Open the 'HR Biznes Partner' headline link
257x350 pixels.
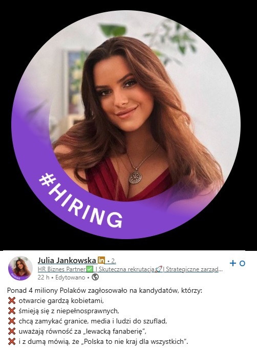coord(62,269)
